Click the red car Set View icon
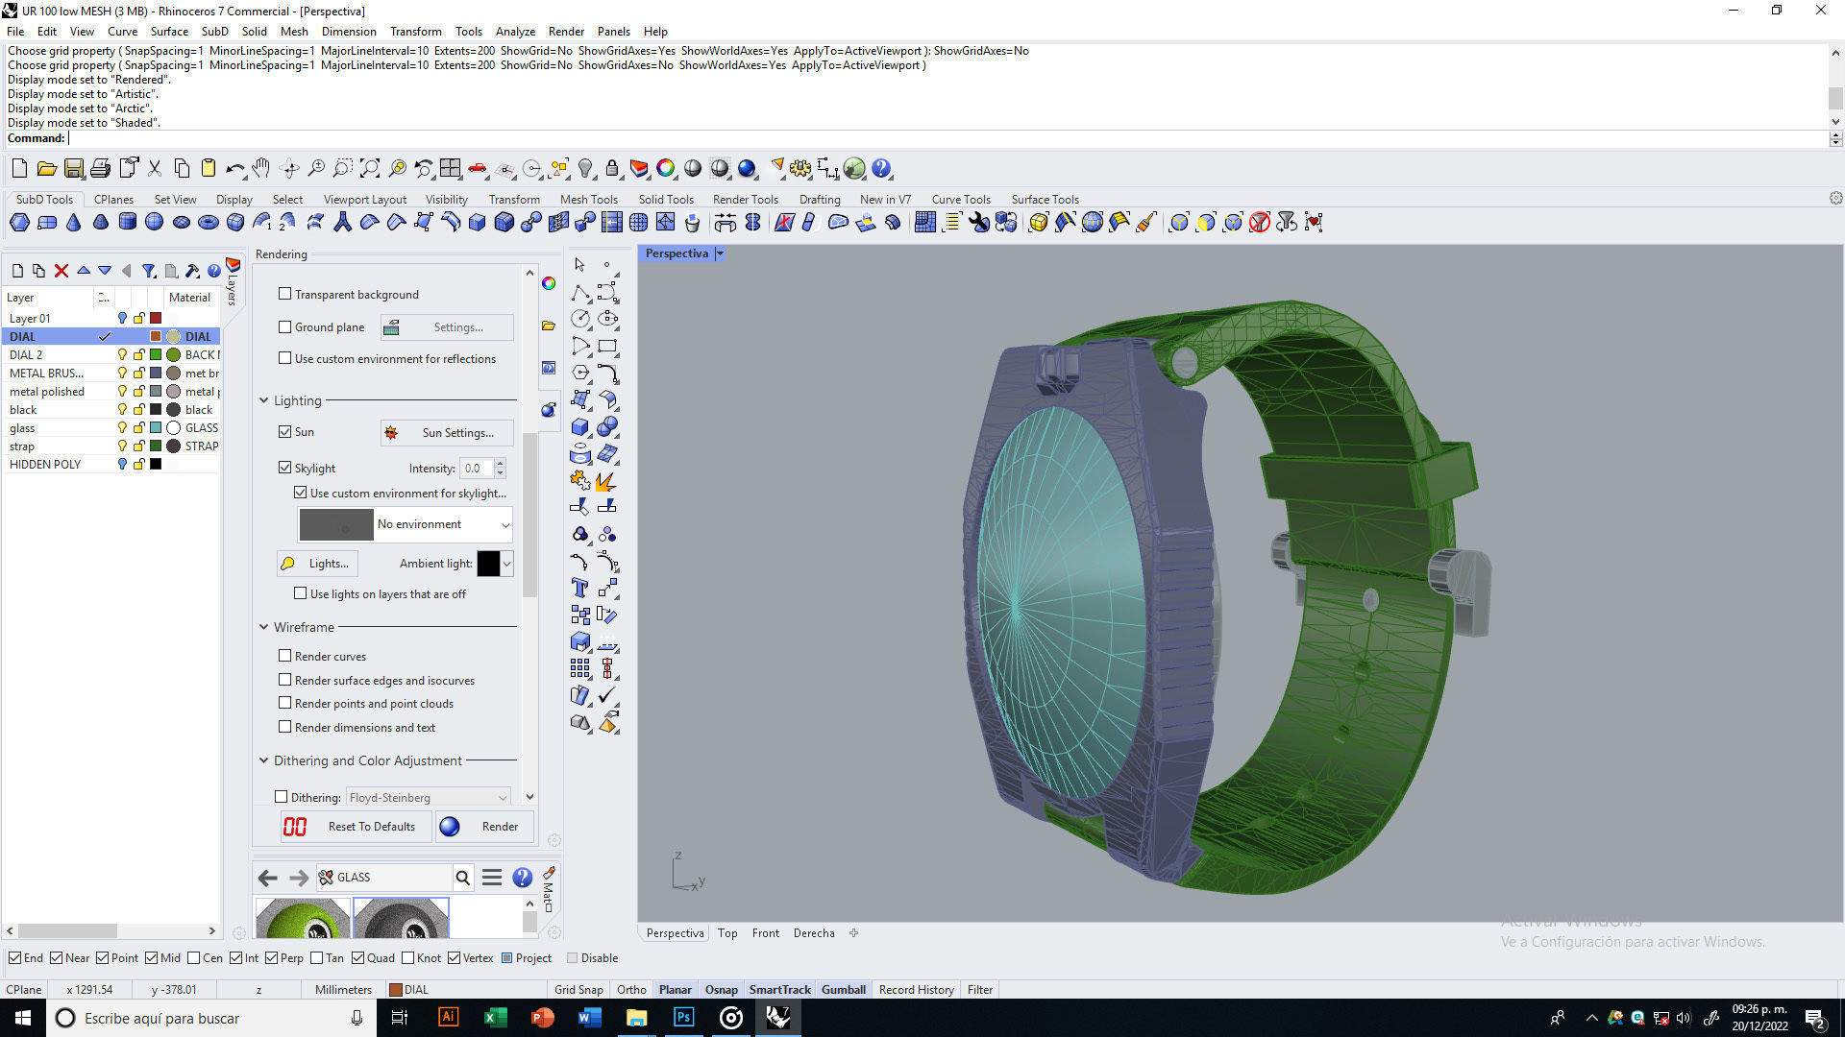Screen dimensions: 1845x1037 (478, 169)
